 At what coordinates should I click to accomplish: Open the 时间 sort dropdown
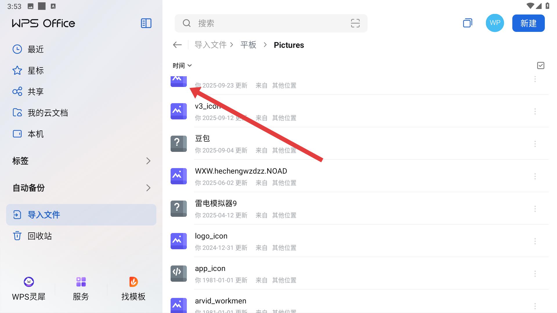click(182, 65)
